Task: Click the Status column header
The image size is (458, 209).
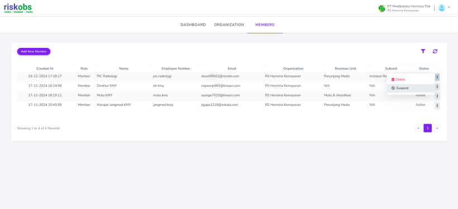Action: pyautogui.click(x=424, y=69)
